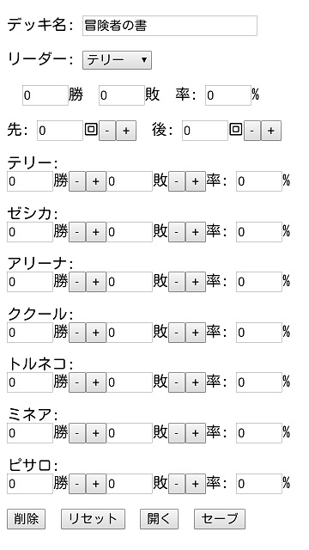This screenshot has width=309, height=550.
Task: Save the deck with セーブ button
Action: point(220,519)
